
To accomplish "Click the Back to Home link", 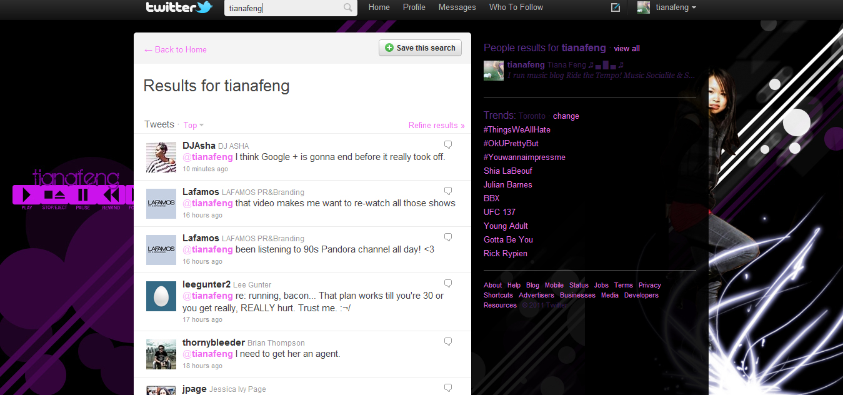I will point(176,49).
